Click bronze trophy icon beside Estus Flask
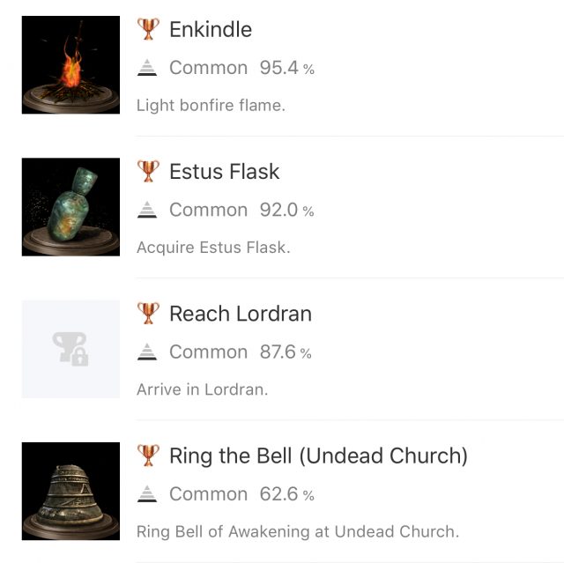The image size is (564, 563). (x=148, y=171)
